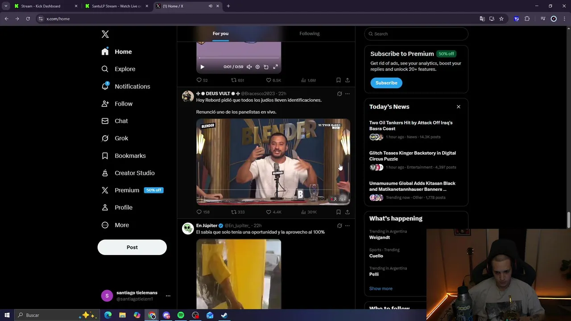Reload the page

coord(28,19)
